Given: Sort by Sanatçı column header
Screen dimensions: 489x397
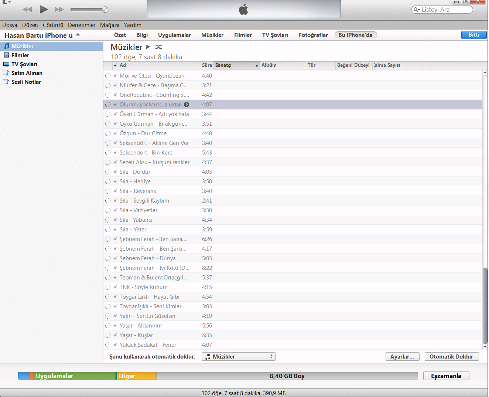Looking at the screenshot, I should pyautogui.click(x=237, y=65).
